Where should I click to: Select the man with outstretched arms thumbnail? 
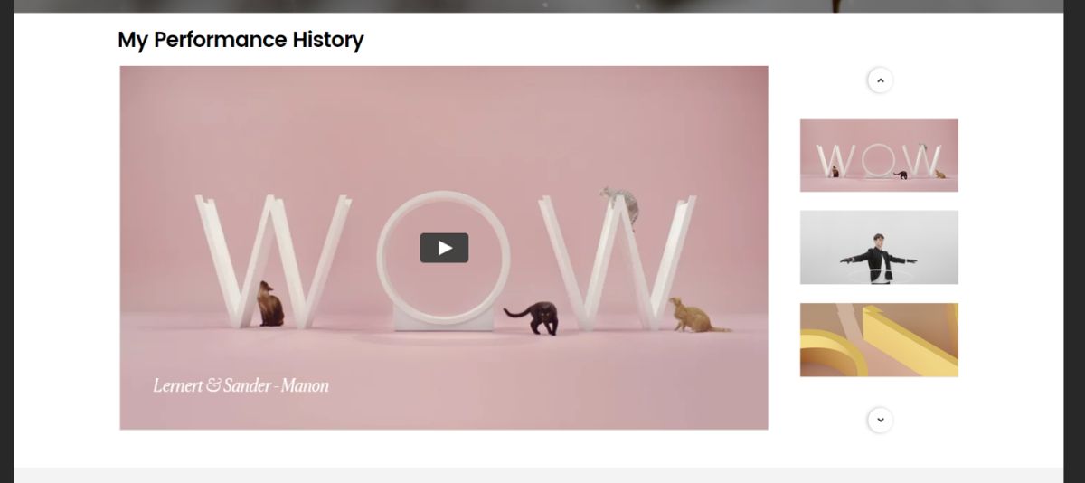pyautogui.click(x=879, y=248)
